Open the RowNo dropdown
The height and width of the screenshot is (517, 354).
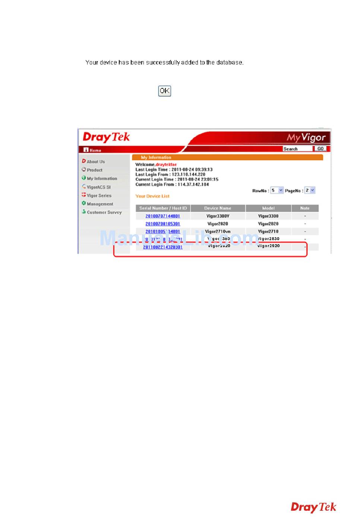[x=277, y=190]
